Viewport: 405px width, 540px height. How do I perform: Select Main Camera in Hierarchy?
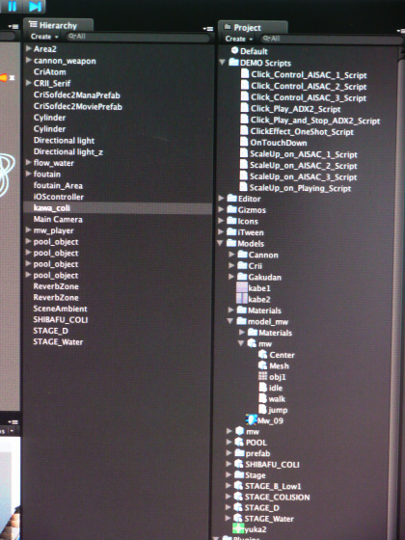[x=58, y=220]
